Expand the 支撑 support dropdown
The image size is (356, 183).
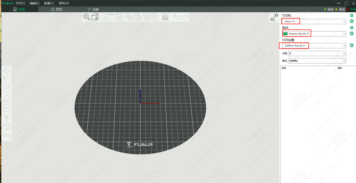(x=317, y=53)
